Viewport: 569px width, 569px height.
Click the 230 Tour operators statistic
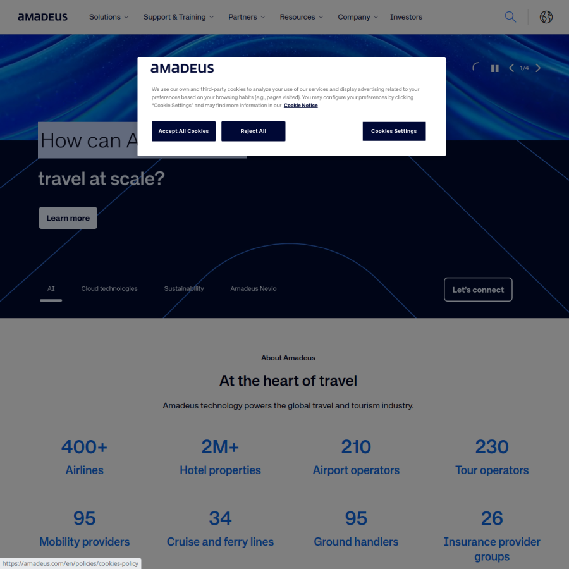click(x=492, y=457)
